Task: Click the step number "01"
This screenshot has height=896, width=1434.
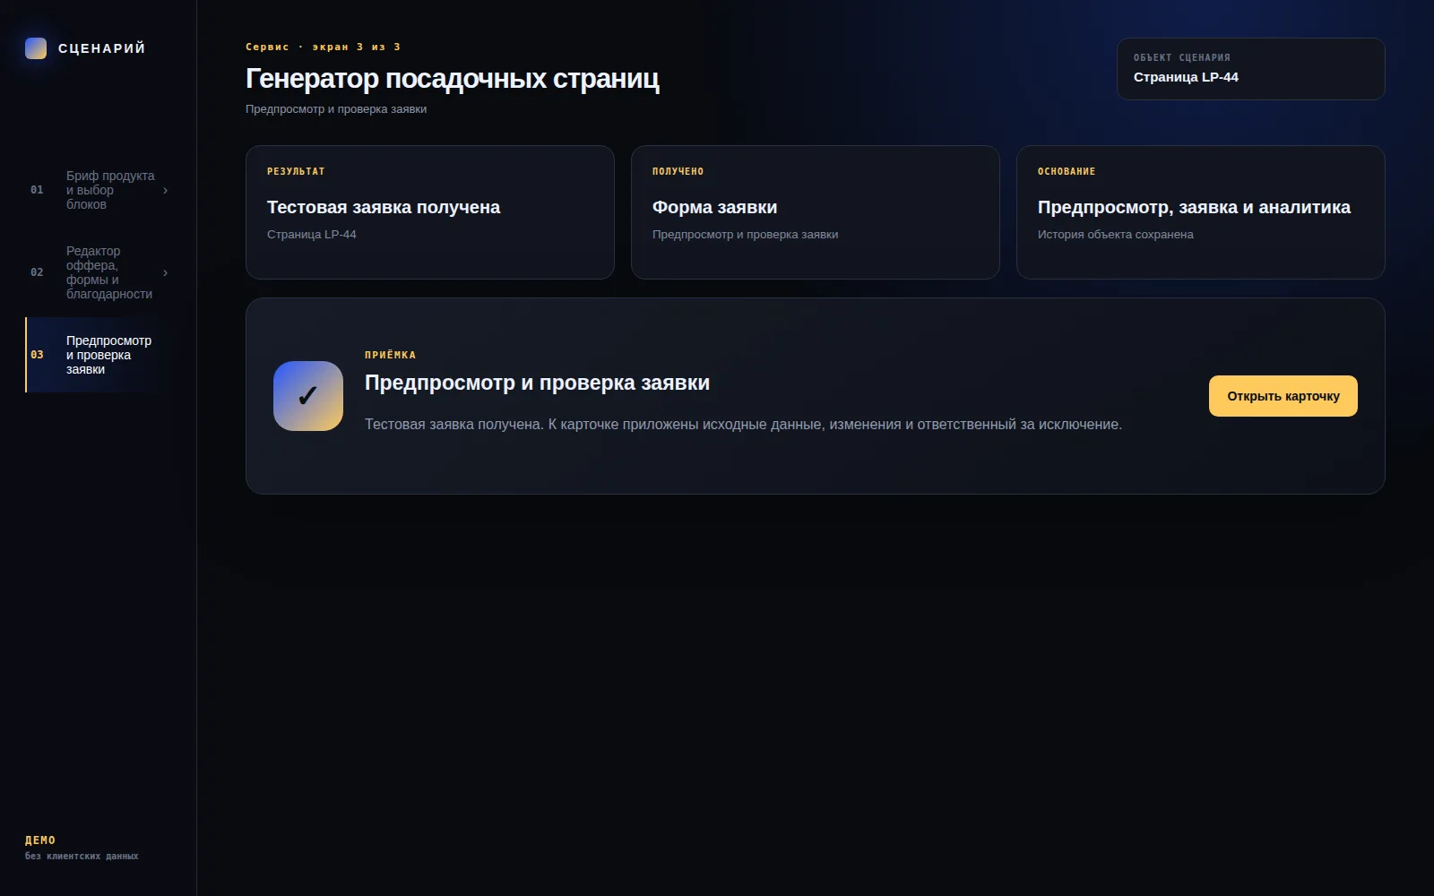Action: (37, 190)
